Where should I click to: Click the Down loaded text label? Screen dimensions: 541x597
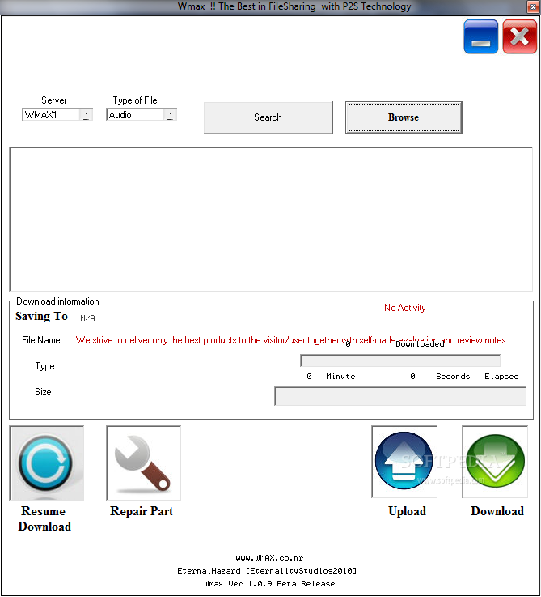pyautogui.click(x=420, y=344)
